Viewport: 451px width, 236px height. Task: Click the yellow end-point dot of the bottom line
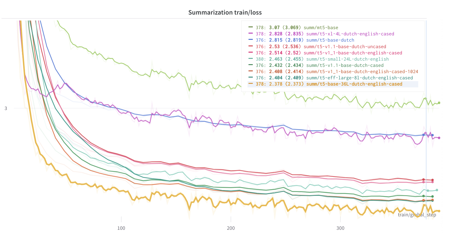(x=439, y=211)
